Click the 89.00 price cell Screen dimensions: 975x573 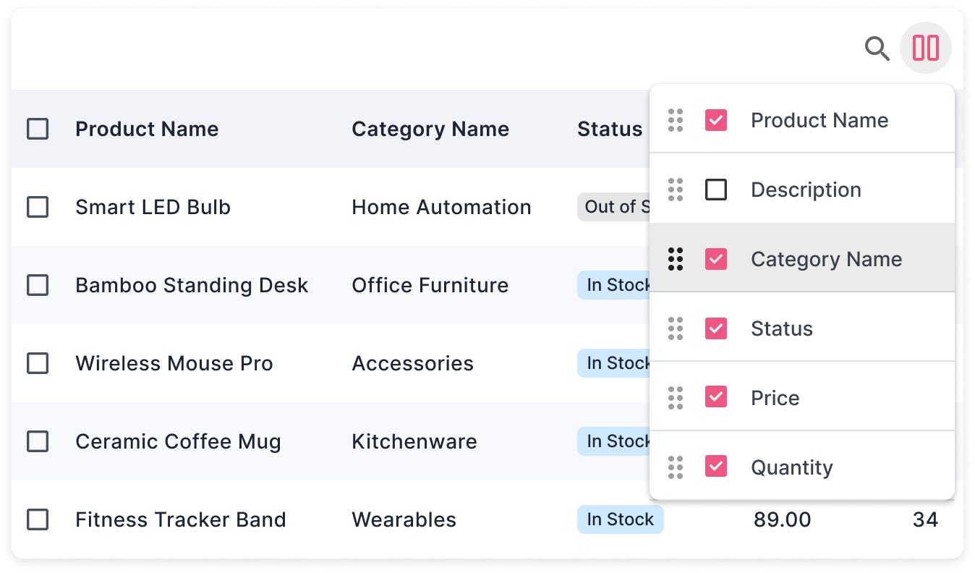coord(782,519)
